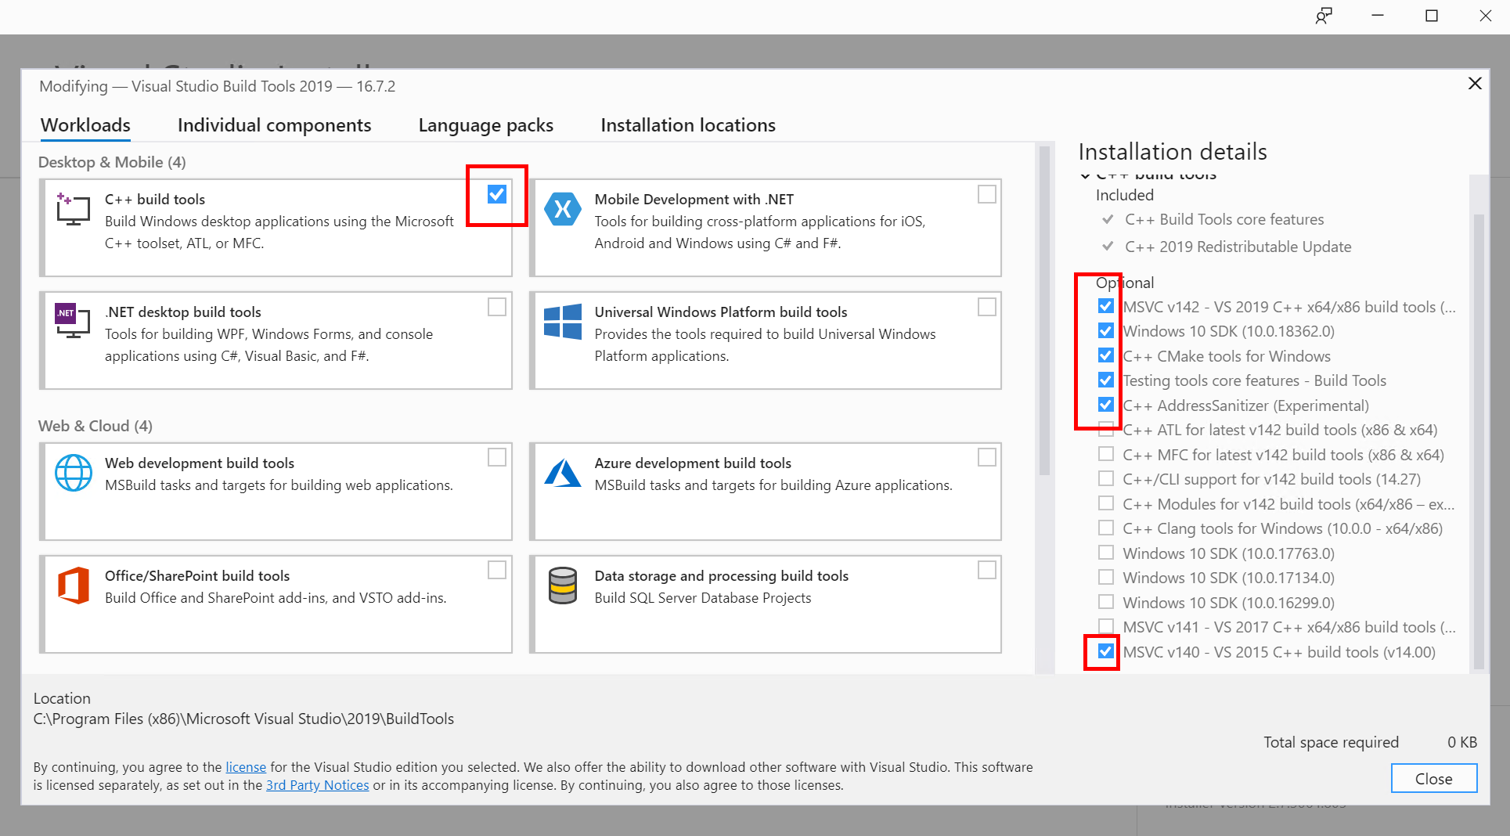Uncheck C++ AddressSanitizer (Experimental)
Viewport: 1510px width, 836px height.
1106,405
